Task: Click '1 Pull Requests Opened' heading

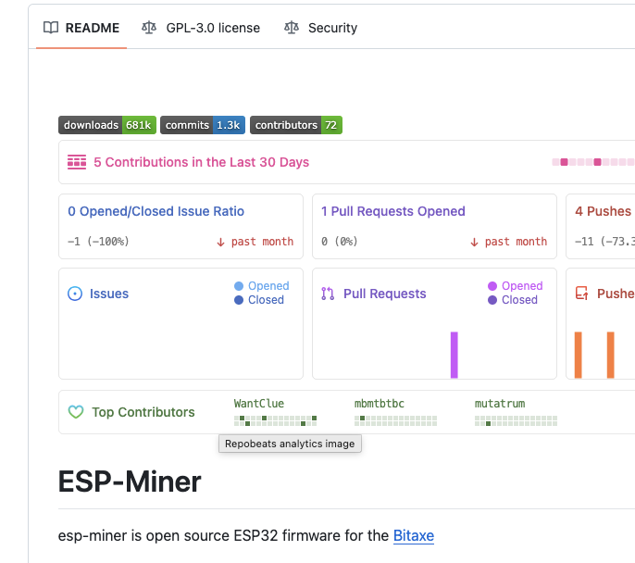Action: tap(393, 211)
